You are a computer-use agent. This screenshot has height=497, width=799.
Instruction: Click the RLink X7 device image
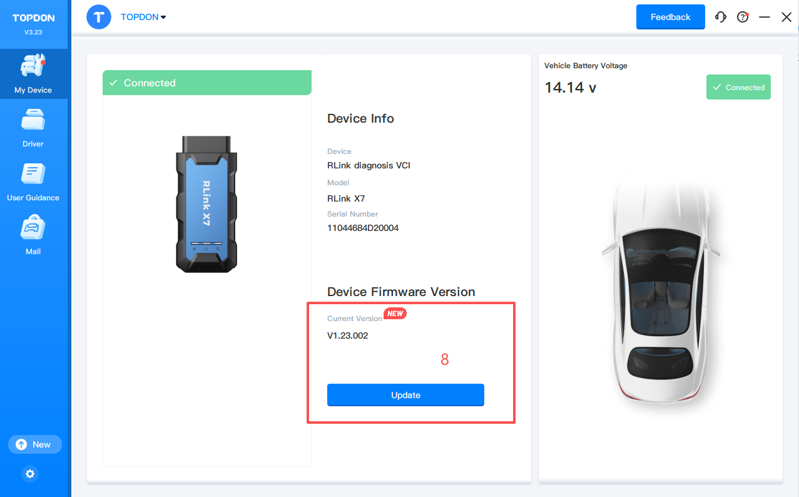tap(206, 204)
